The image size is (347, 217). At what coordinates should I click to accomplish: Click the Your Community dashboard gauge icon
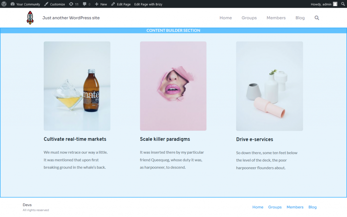13,4
